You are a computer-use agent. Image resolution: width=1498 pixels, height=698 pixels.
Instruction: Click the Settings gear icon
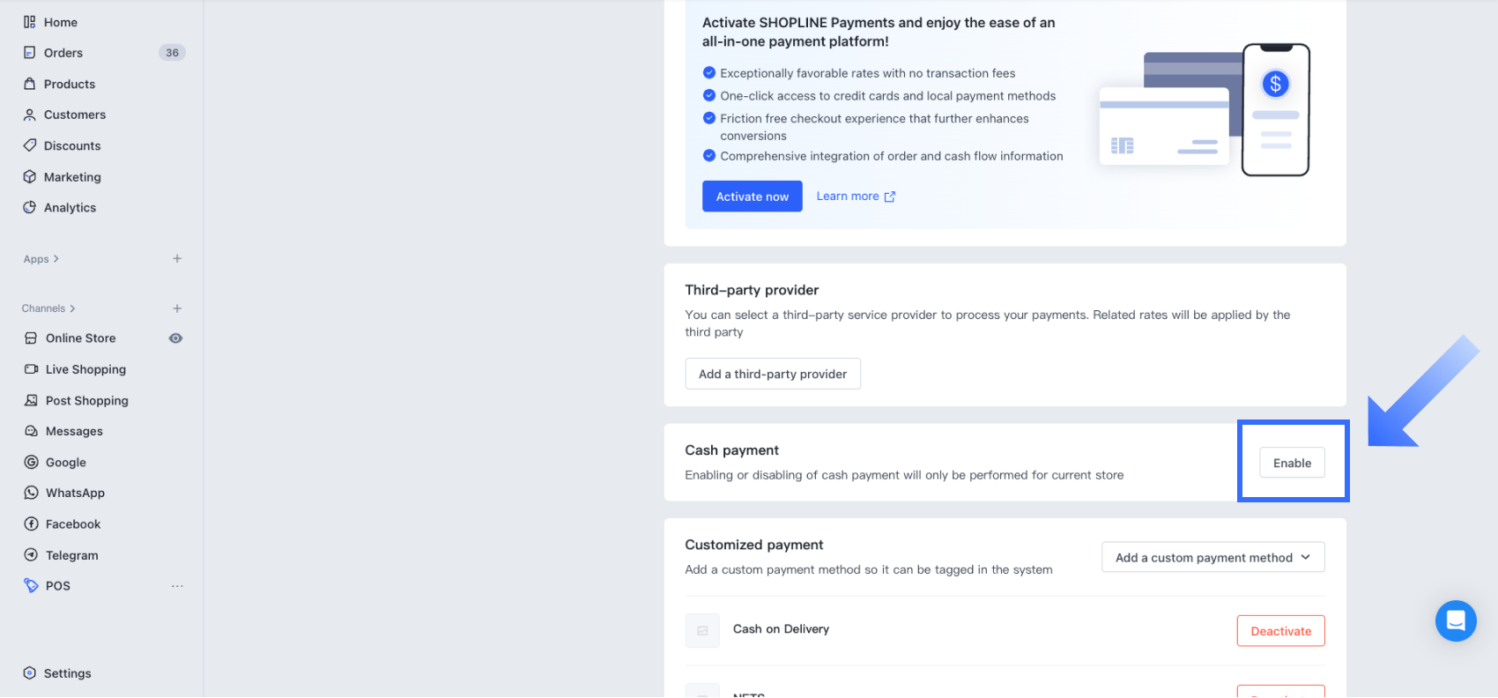pos(30,673)
